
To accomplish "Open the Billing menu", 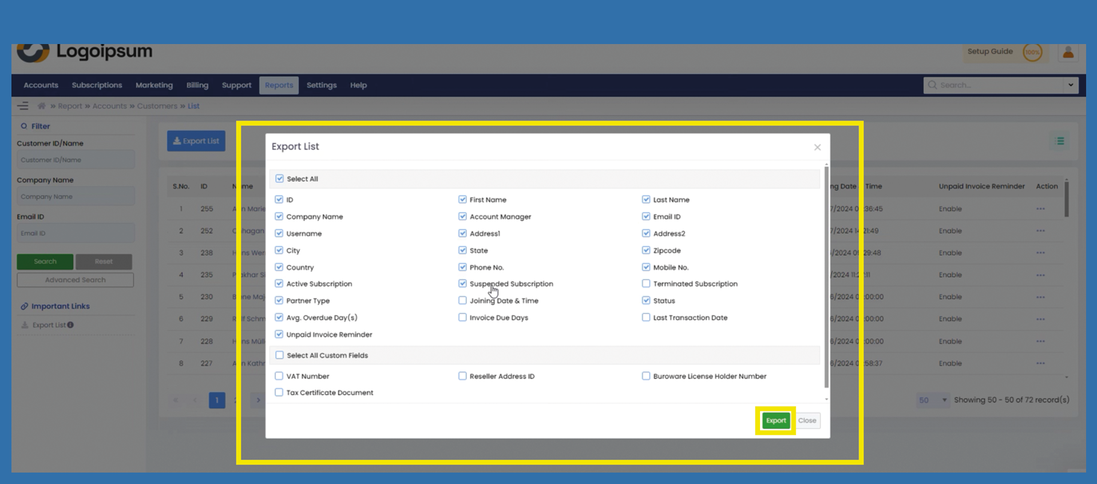I will tap(197, 85).
